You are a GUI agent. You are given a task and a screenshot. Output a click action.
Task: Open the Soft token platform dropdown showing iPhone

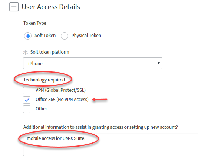(x=93, y=63)
